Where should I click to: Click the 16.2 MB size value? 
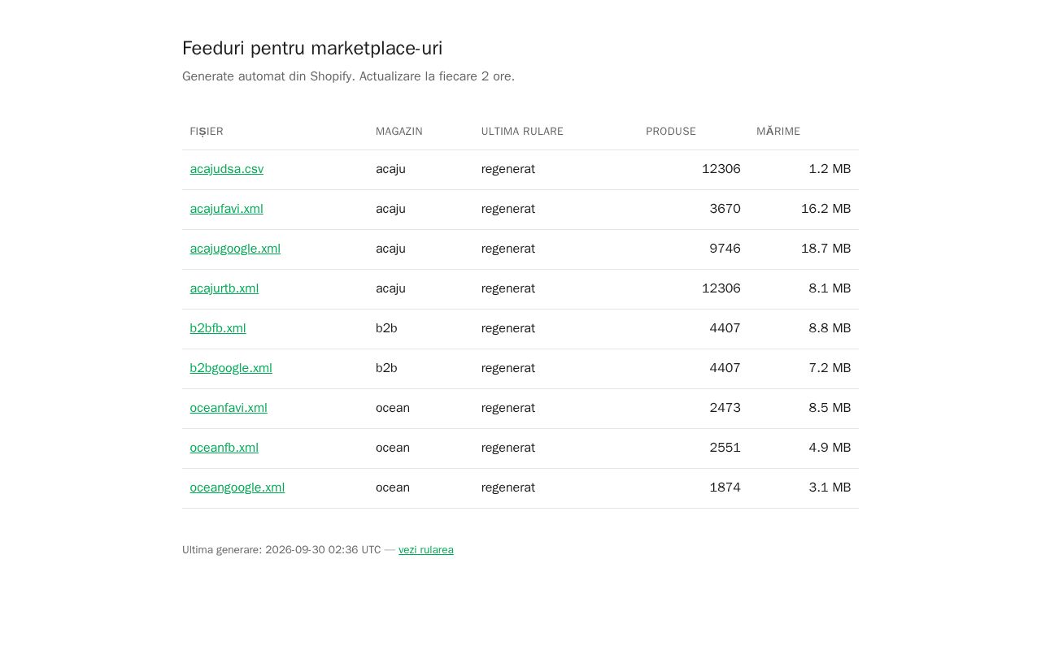pyautogui.click(x=826, y=209)
